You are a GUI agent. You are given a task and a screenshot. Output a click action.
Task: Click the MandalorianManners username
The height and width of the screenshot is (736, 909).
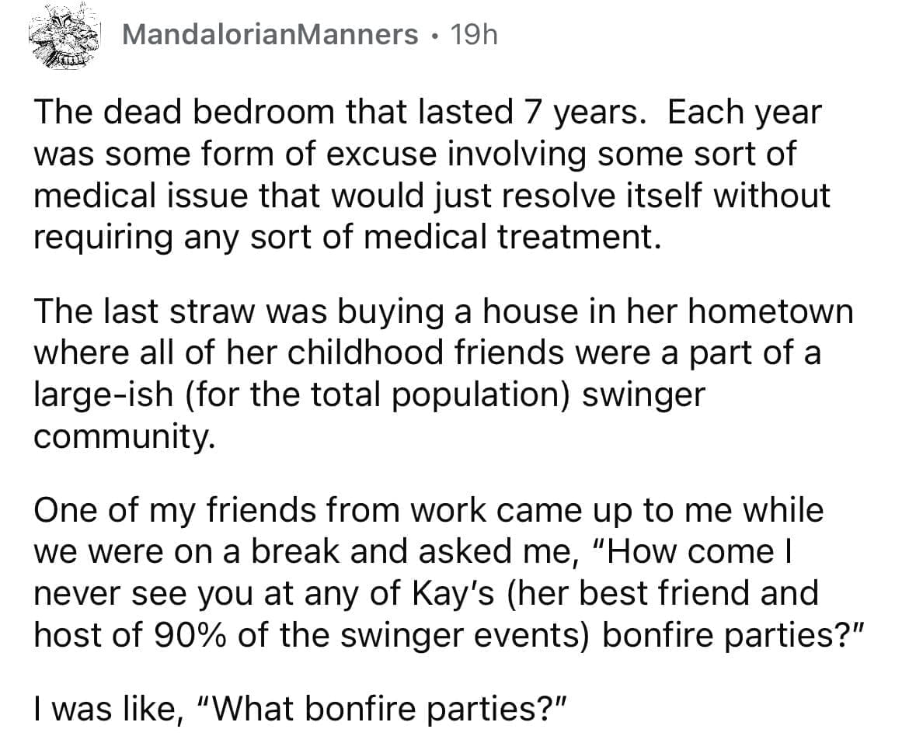tap(269, 34)
